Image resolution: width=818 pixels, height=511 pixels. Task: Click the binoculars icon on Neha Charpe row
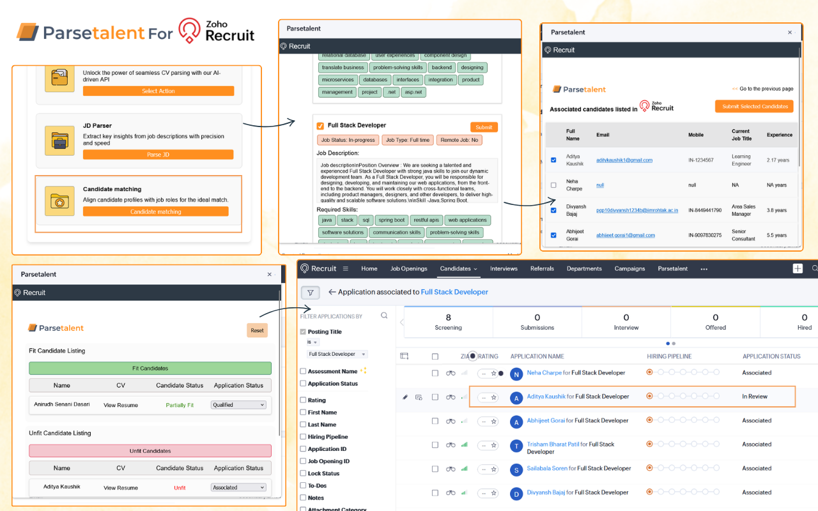451,373
